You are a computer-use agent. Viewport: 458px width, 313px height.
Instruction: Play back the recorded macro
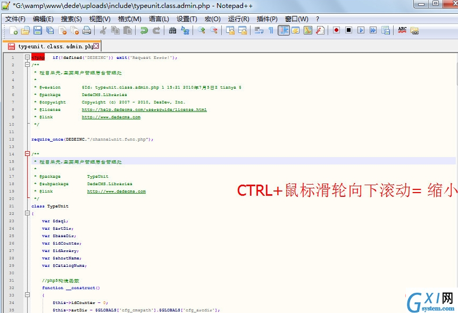(361, 30)
